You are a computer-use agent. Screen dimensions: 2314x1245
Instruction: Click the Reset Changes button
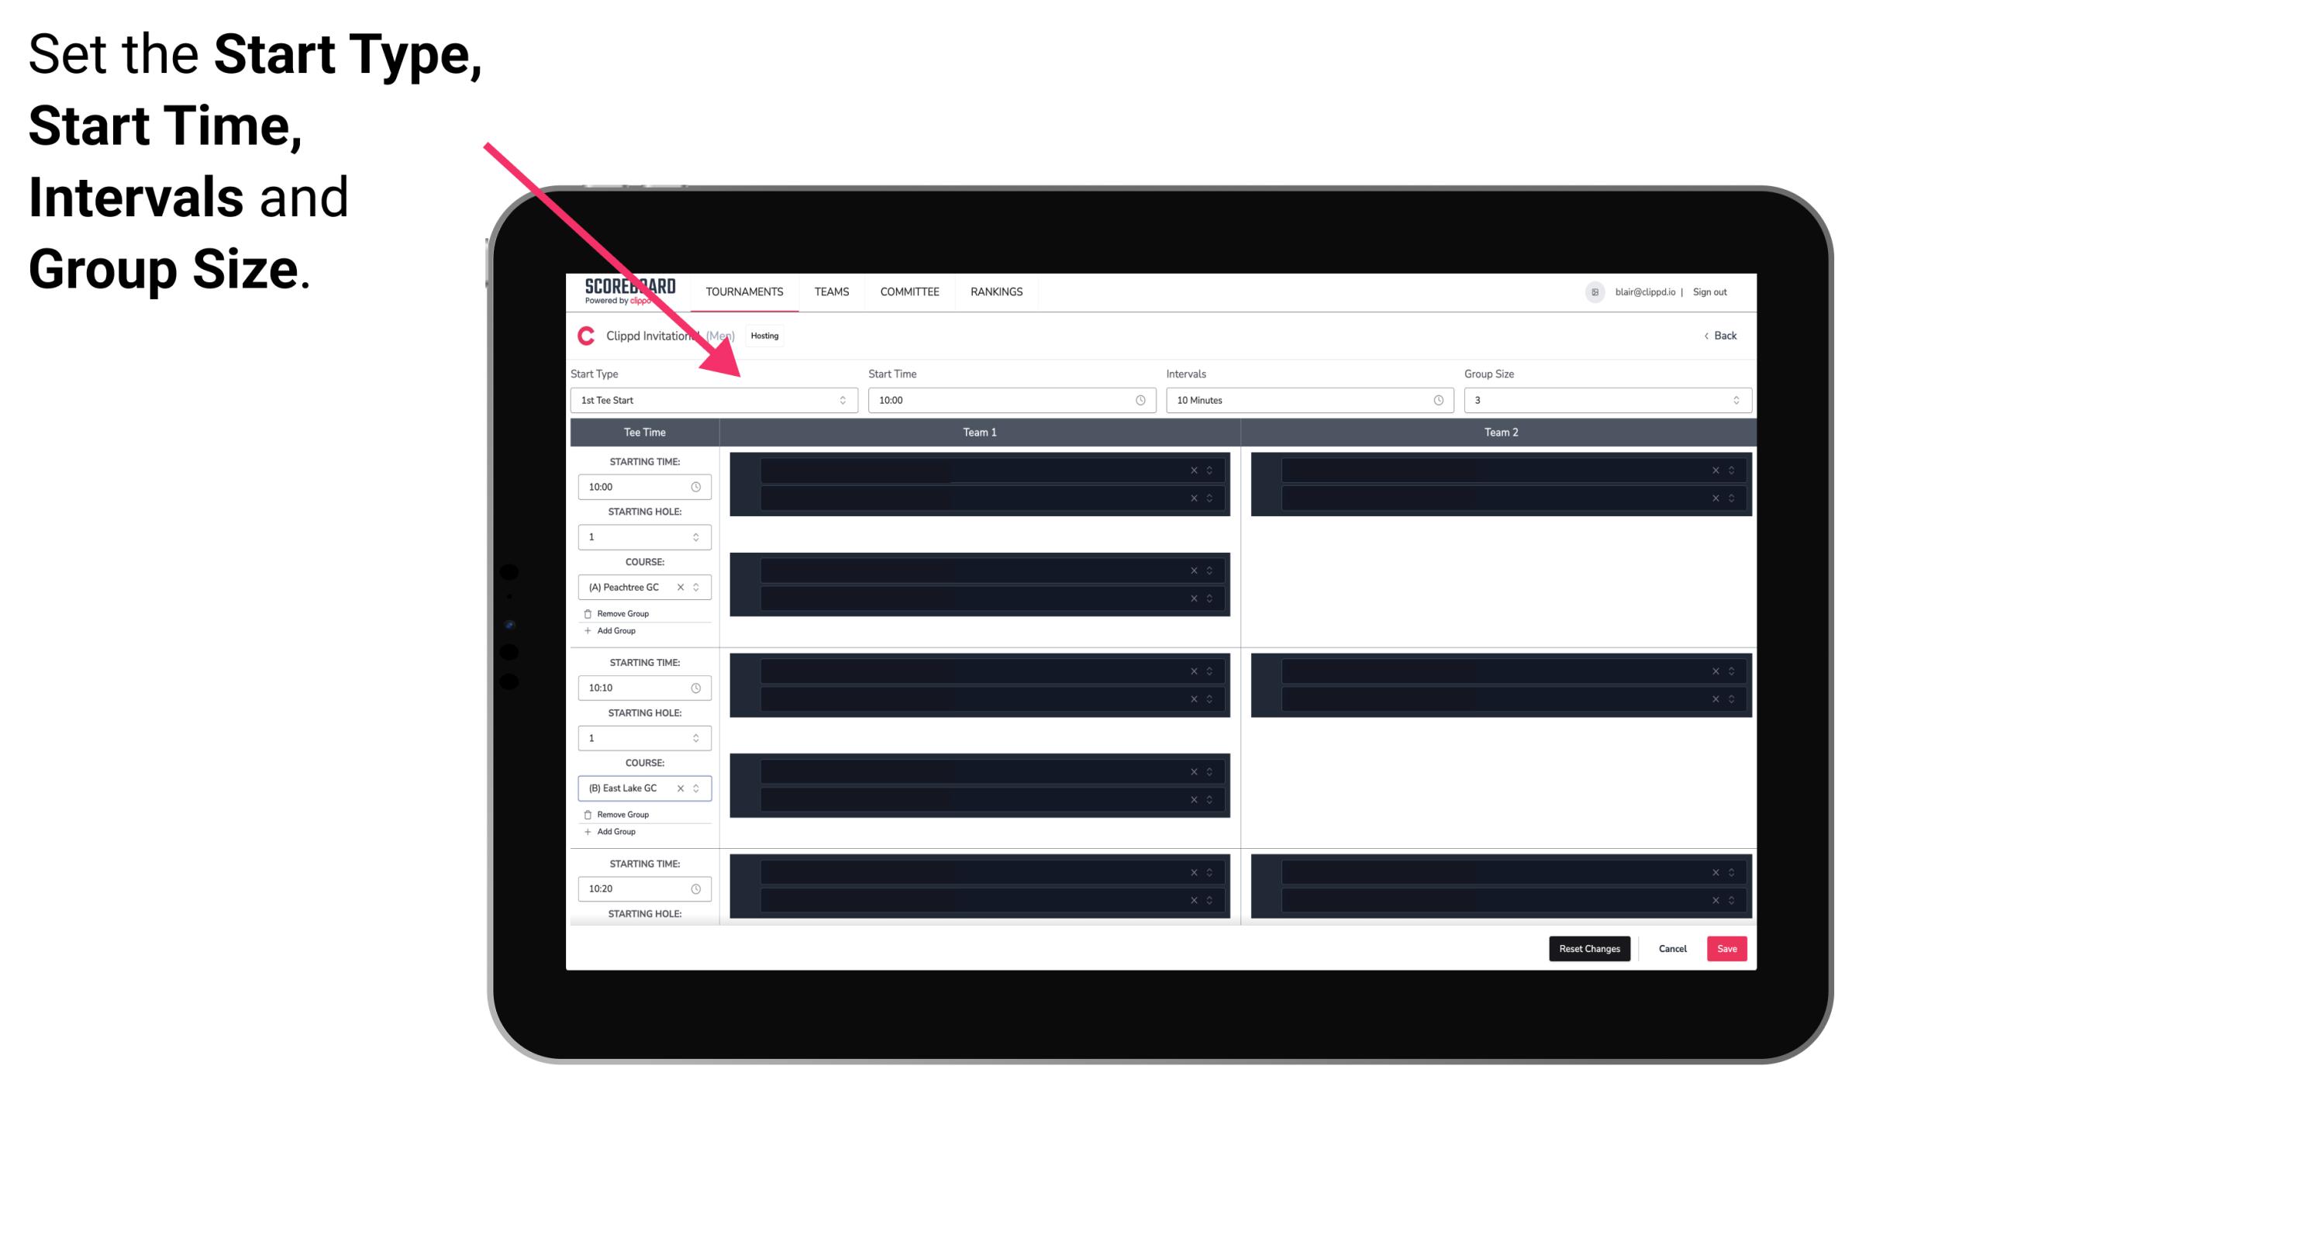(1592, 947)
